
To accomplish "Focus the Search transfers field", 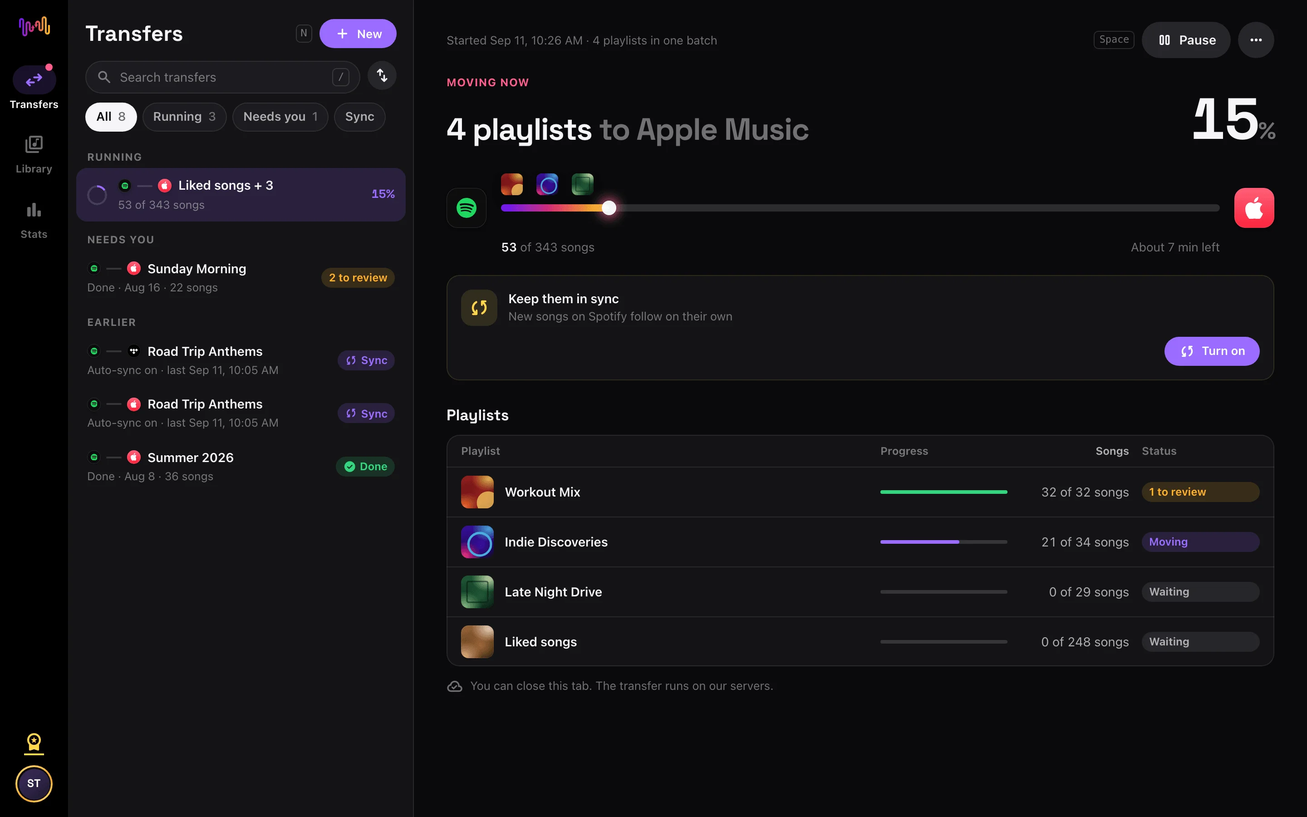I will (222, 77).
